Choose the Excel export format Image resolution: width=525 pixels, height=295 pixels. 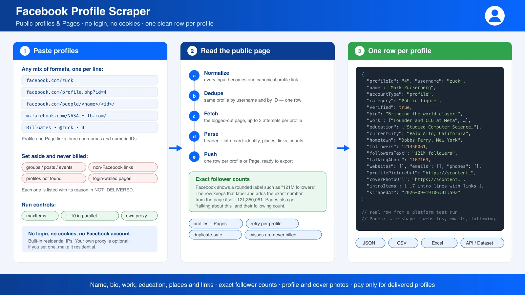(x=439, y=243)
